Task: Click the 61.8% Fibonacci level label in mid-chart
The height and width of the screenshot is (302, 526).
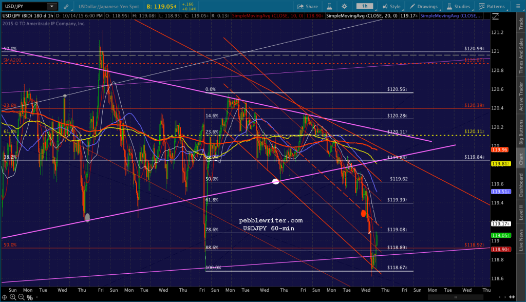Action: click(x=212, y=200)
